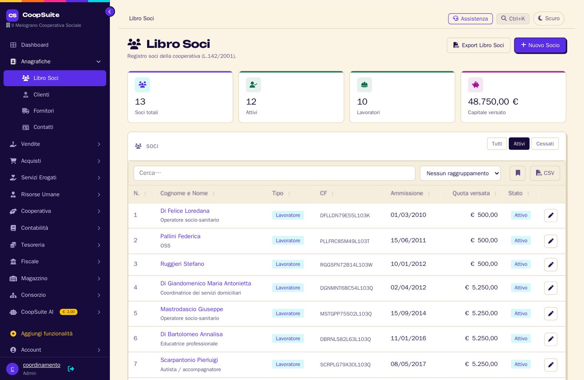Switch to Scuro dark mode
584x380 pixels.
tap(549, 18)
